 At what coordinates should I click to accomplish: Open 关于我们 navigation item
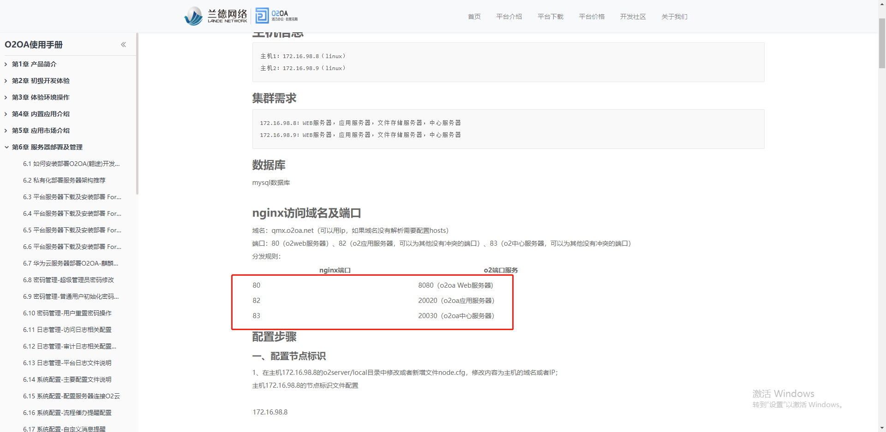click(x=674, y=17)
